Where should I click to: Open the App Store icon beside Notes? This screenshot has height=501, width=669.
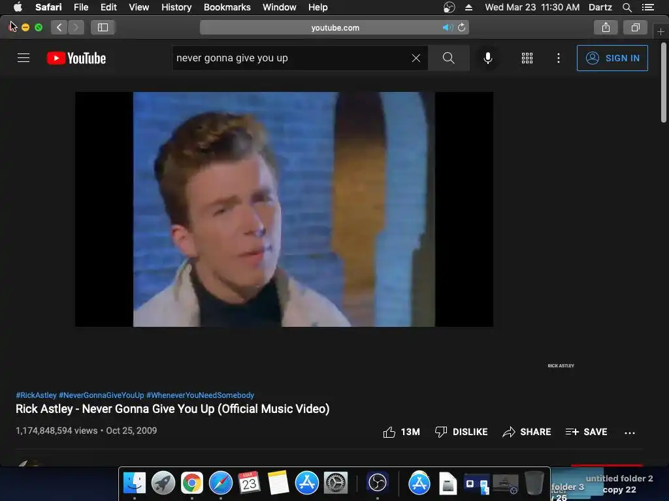[307, 483]
